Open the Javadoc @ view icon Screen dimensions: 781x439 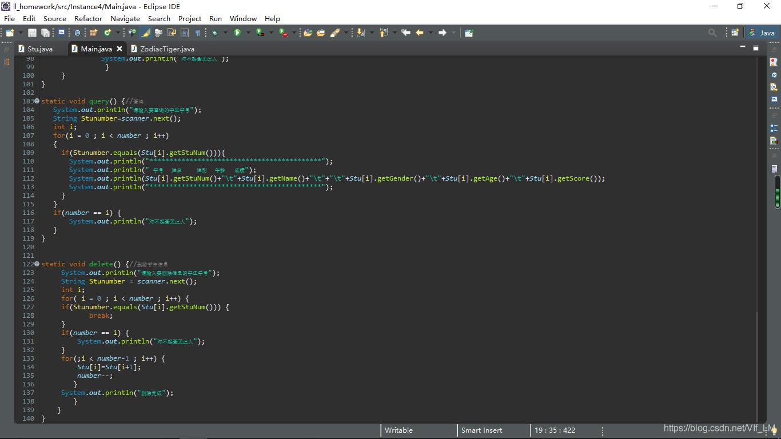[774, 75]
